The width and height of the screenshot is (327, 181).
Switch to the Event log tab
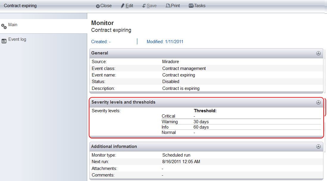coord(17,39)
